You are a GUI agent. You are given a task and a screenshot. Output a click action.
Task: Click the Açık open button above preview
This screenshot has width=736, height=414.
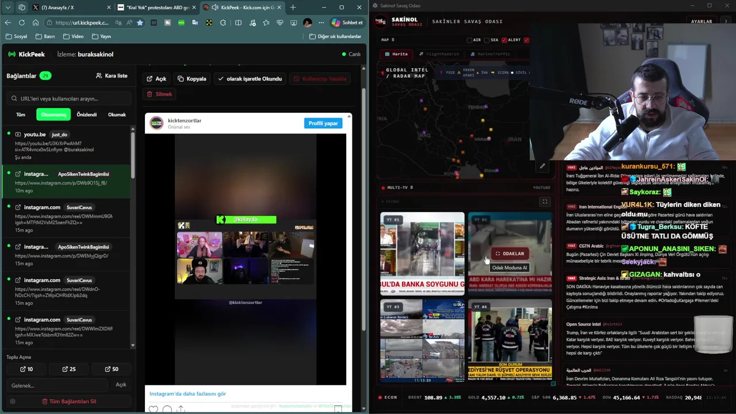156,79
